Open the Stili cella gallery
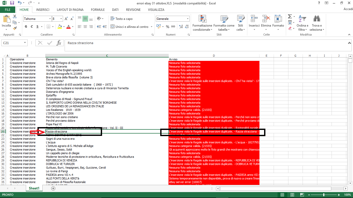Screen dimensions: 353x198 (x=241, y=23)
